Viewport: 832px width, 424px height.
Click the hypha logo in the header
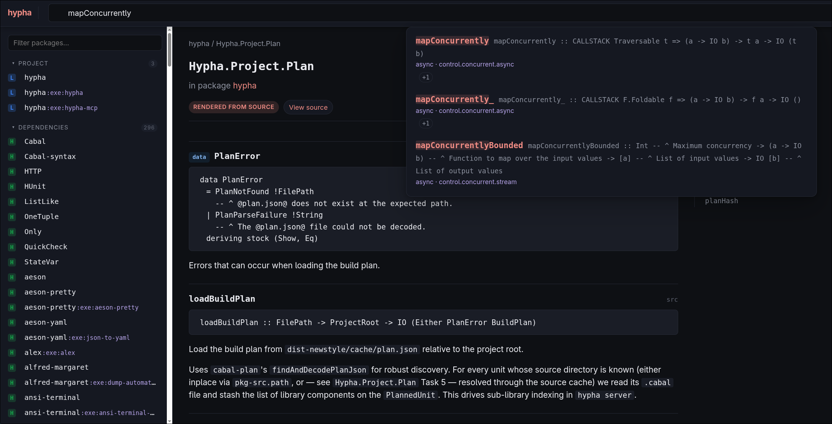click(19, 13)
